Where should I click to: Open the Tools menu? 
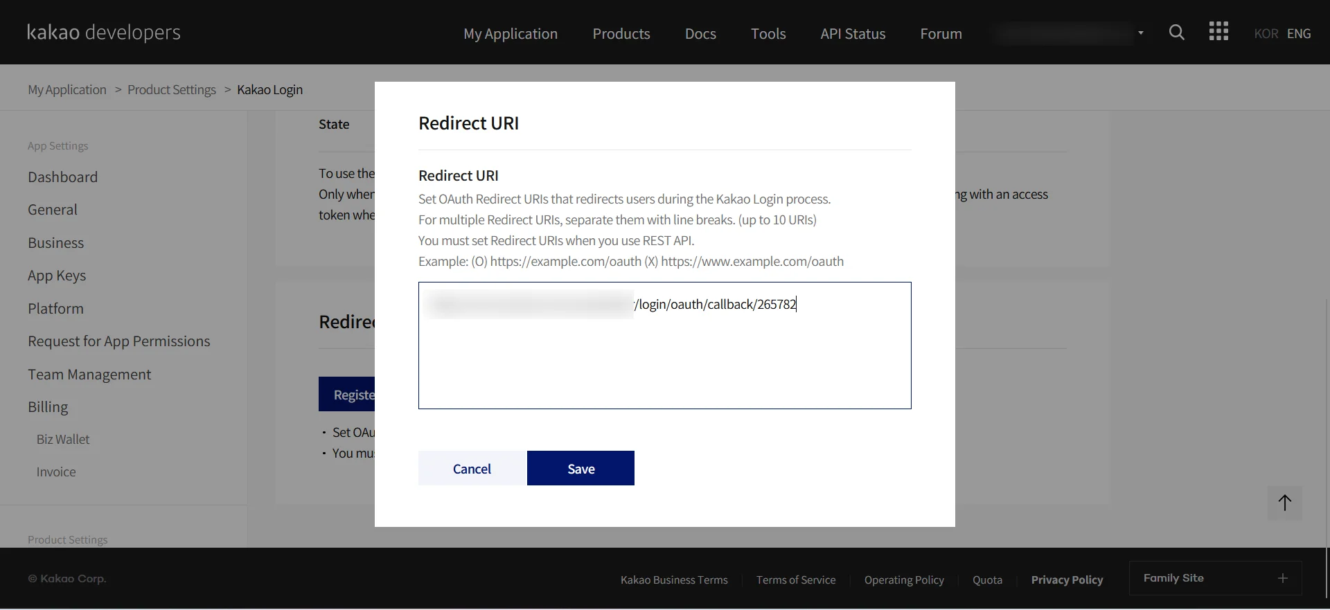tap(768, 34)
